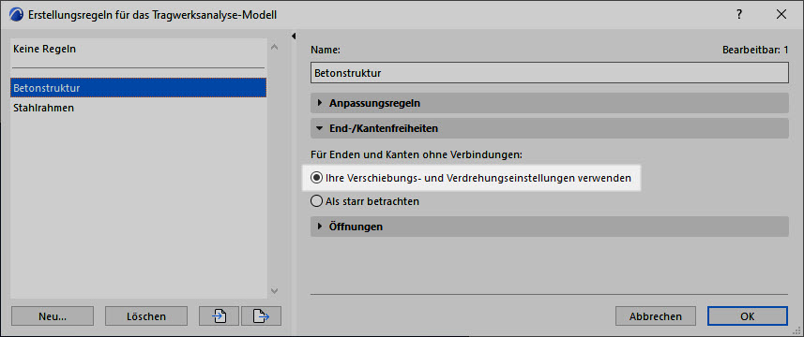Select 'Als starr betrachten' radio option
The height and width of the screenshot is (337, 804).
[316, 201]
